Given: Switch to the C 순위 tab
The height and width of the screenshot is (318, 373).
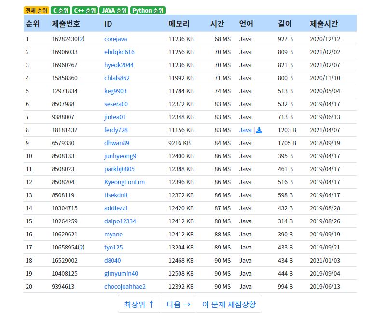Looking at the screenshot, I should click(60, 11).
